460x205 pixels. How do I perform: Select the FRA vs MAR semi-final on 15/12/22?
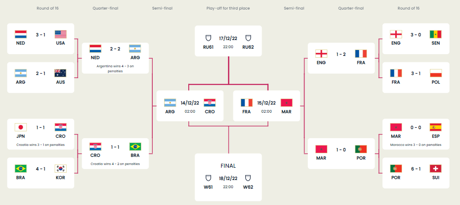coord(266,106)
